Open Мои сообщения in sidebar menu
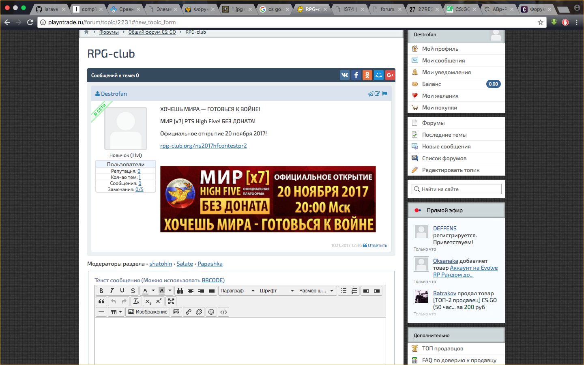 (x=443, y=60)
